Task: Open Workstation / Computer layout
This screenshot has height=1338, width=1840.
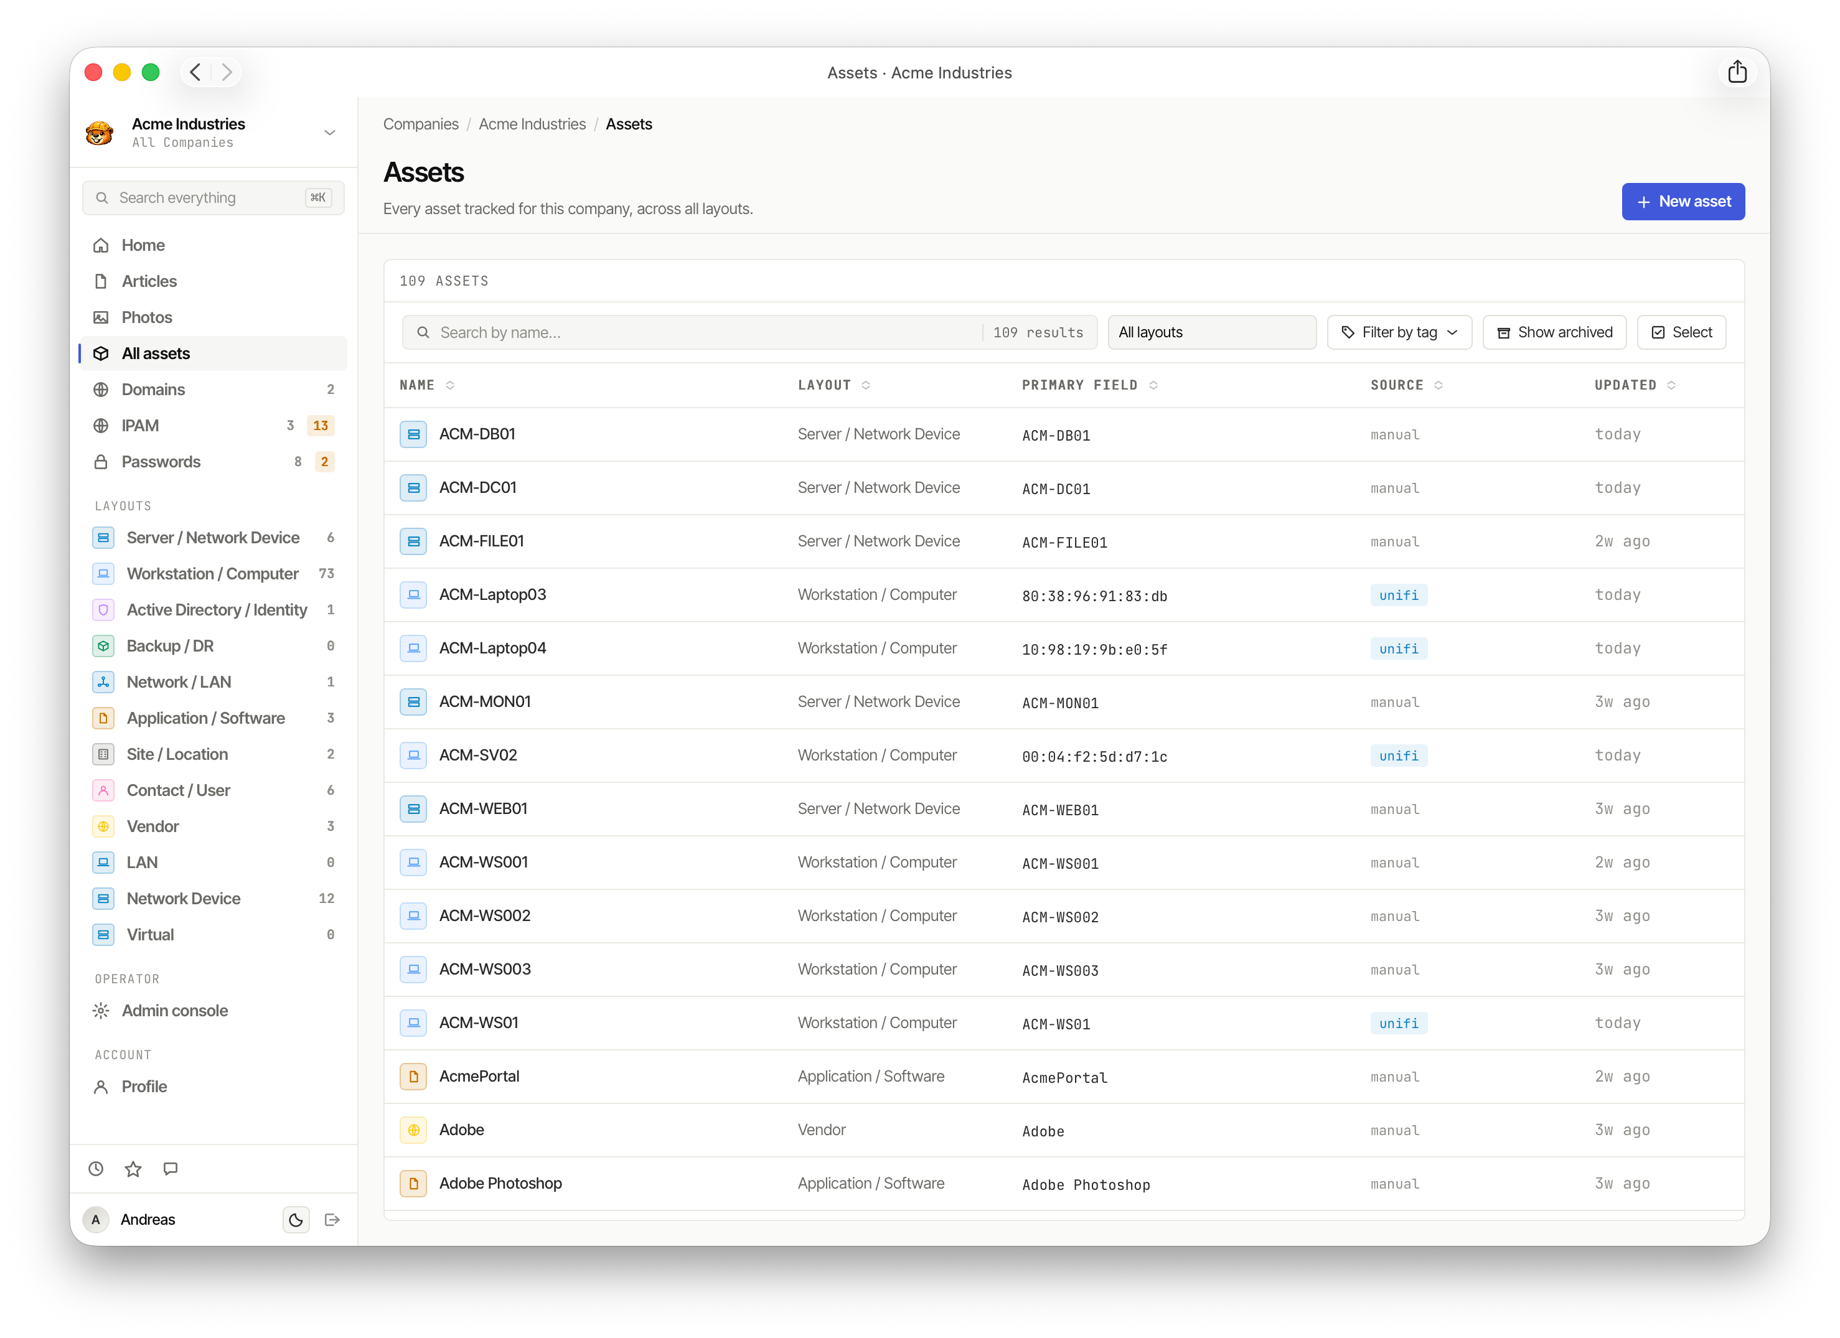Action: tap(212, 573)
